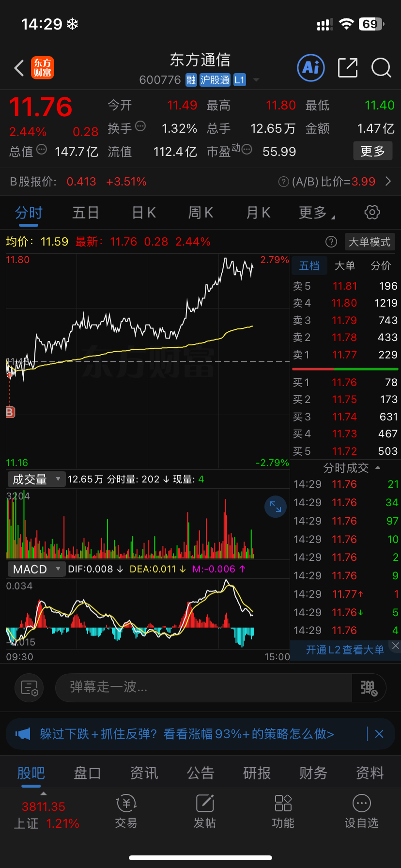
Task: Tap B股报价 0.413 value
Action: [81, 182]
